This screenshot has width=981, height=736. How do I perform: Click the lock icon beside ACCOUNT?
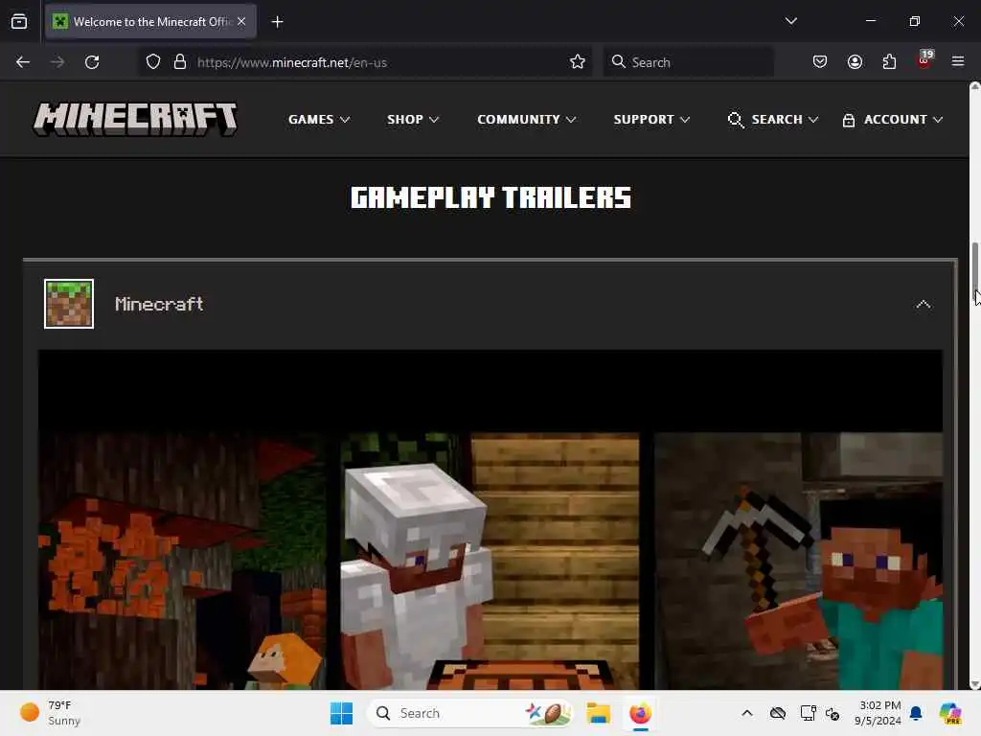point(849,120)
